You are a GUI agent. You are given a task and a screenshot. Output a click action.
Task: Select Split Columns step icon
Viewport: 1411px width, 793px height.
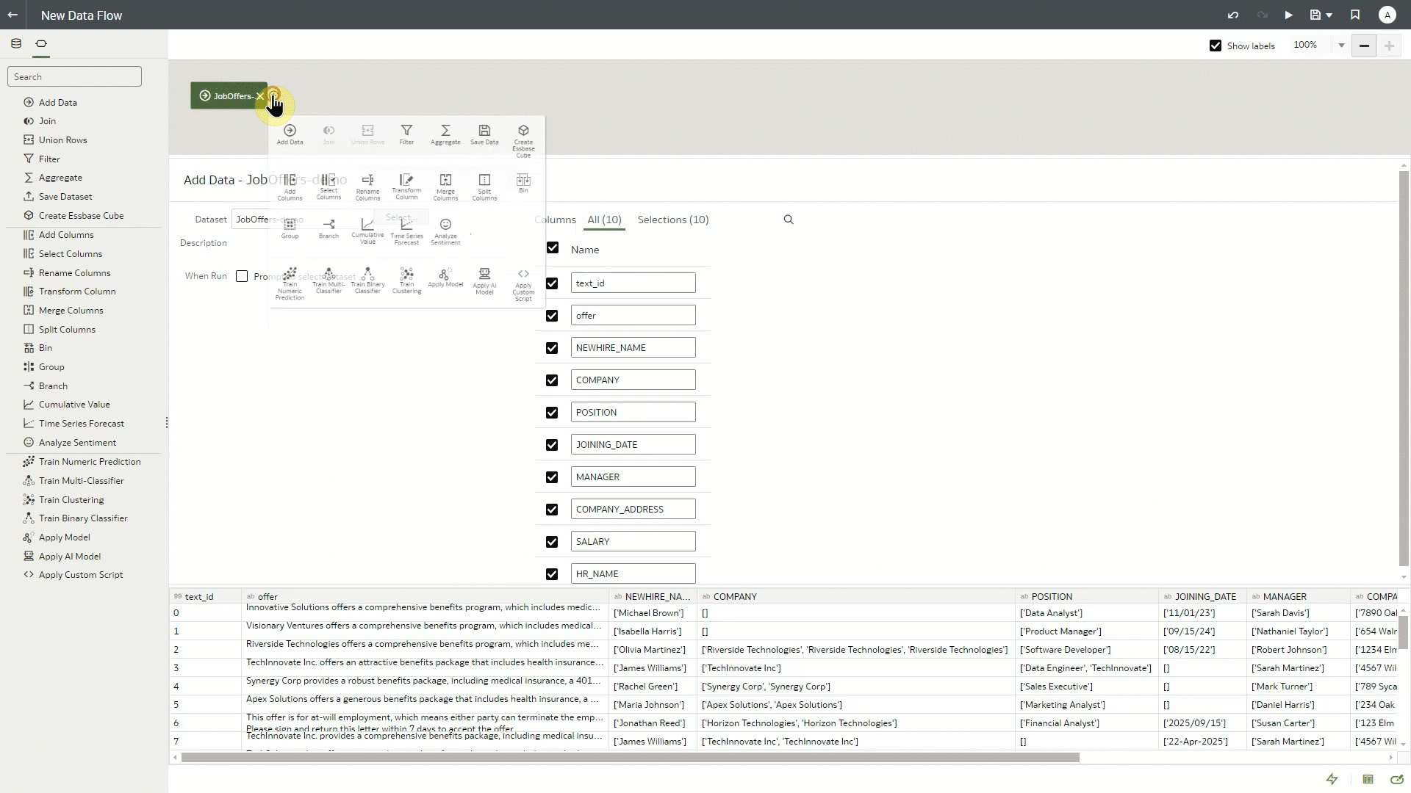[484, 185]
